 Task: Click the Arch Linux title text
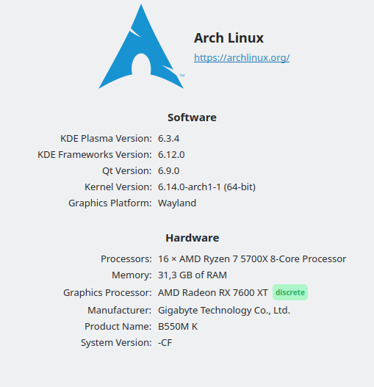[229, 38]
